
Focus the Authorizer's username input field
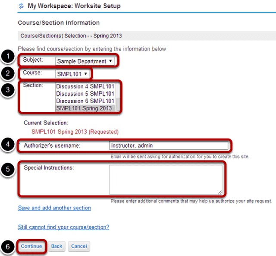[169, 145]
